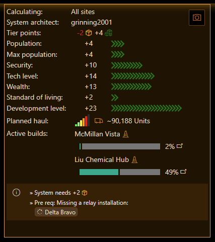Click the All sites calculating value
Image resolution: width=215 pixels, height=242 pixels.
pos(83,12)
